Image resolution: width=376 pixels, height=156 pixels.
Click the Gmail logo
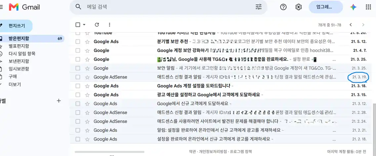[24, 7]
